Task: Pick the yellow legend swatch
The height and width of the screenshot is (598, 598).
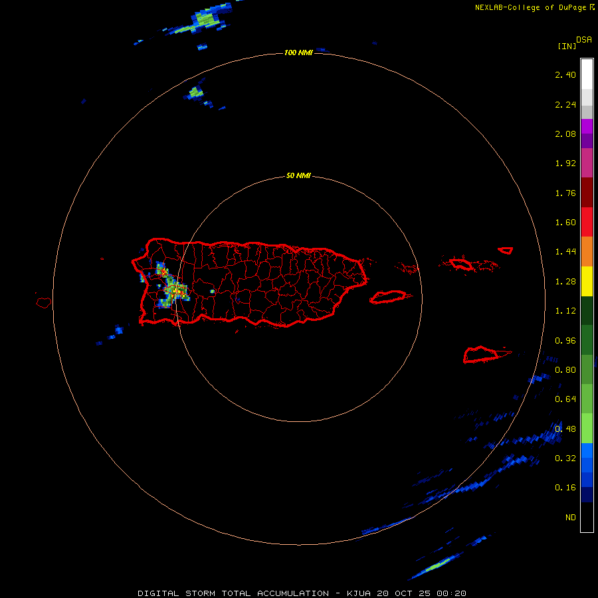Action: click(x=587, y=282)
